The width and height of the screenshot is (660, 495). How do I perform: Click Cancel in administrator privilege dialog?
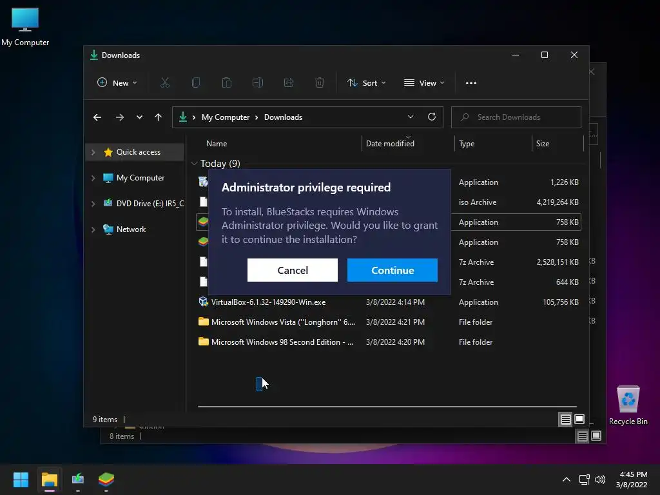[x=292, y=270]
